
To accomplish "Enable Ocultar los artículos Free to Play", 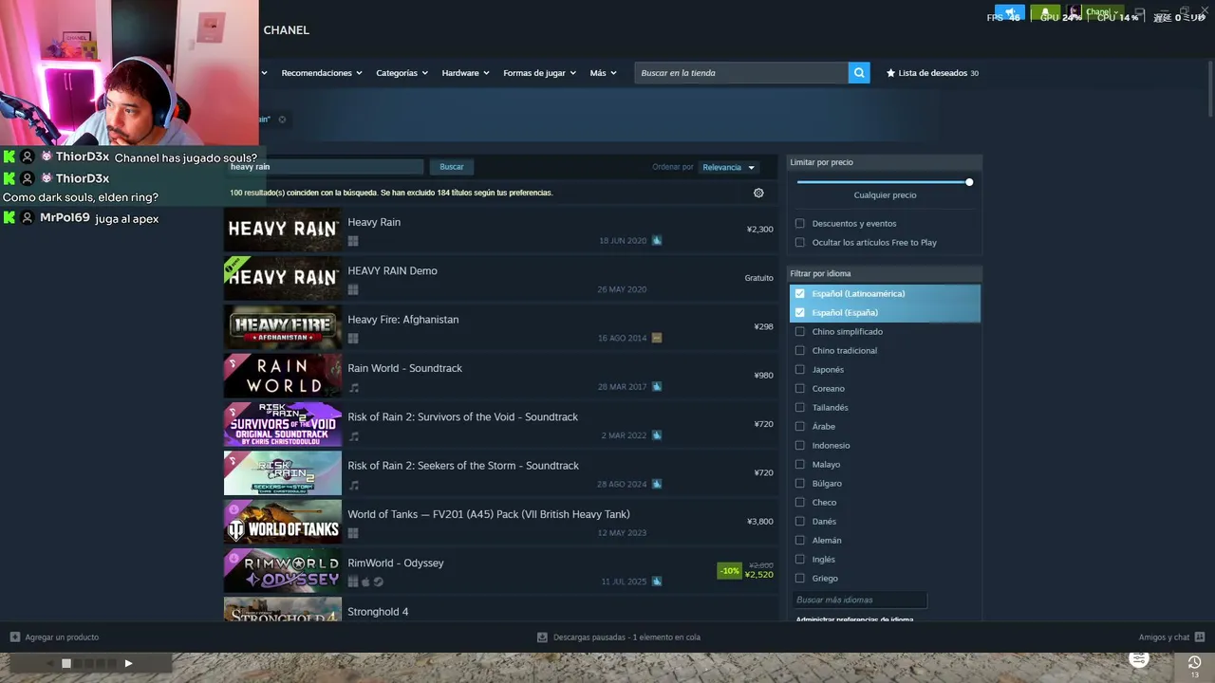I will click(800, 243).
